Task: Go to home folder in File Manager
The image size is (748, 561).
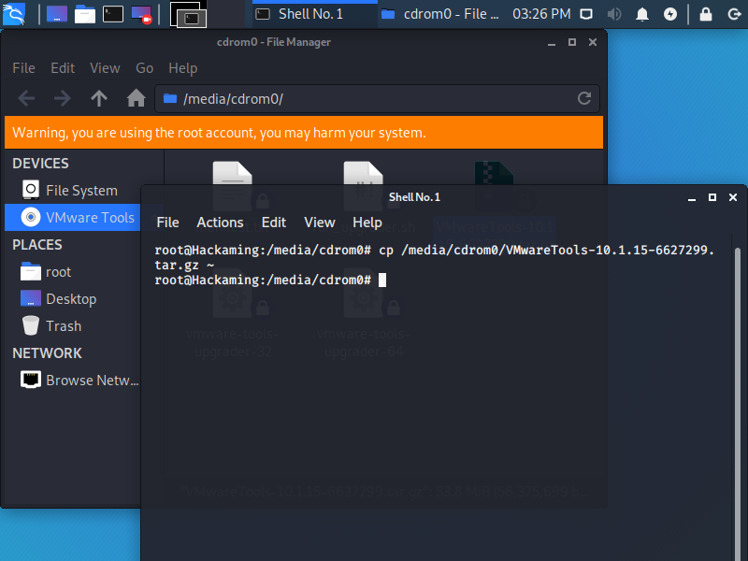Action: click(x=136, y=99)
